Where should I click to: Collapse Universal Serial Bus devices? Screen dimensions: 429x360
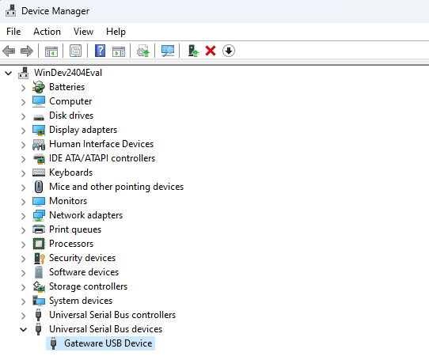point(23,329)
